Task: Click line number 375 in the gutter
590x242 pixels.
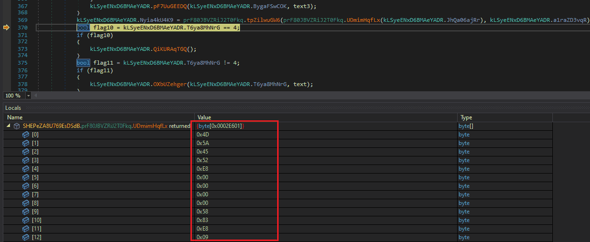Action: (23, 63)
